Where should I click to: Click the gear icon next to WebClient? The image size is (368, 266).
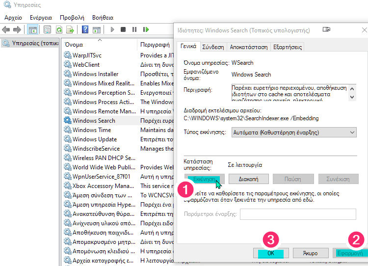click(68, 65)
